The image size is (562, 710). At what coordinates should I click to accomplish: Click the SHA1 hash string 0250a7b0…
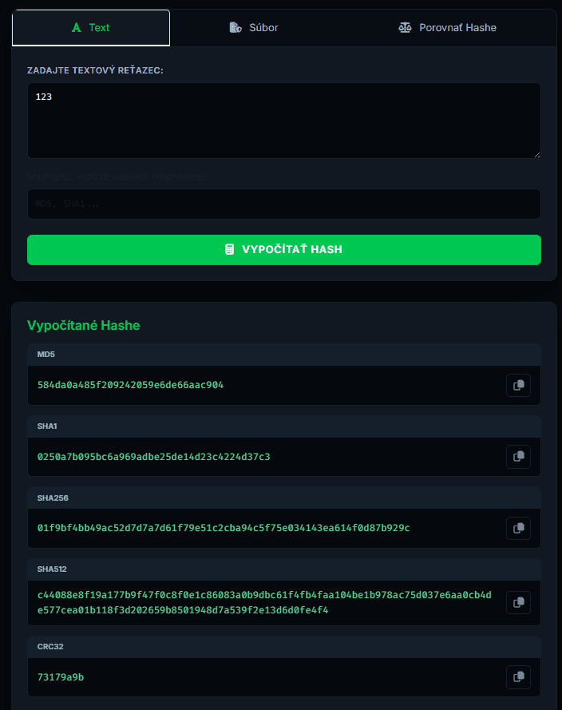153,457
